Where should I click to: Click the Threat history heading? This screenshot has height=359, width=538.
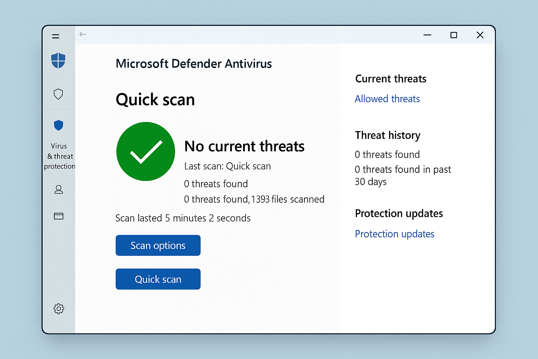[x=387, y=135]
